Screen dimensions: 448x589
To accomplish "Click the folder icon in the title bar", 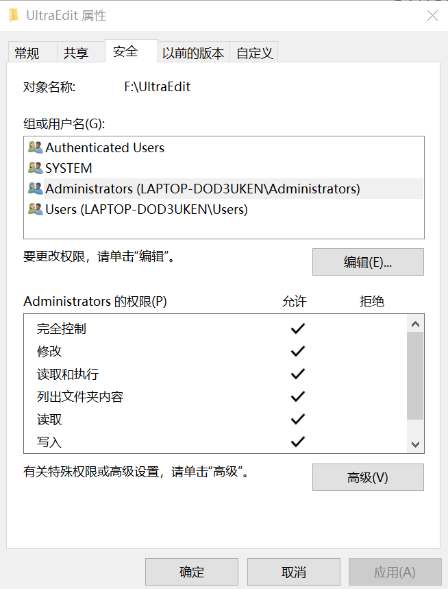I will 14,14.
